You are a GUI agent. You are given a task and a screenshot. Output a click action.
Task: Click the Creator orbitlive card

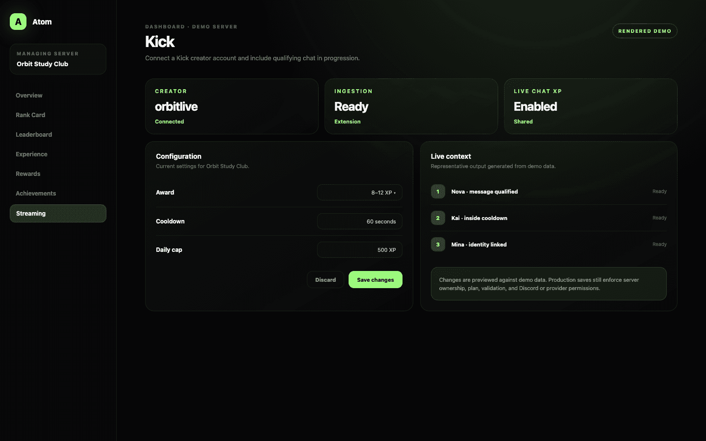click(232, 106)
